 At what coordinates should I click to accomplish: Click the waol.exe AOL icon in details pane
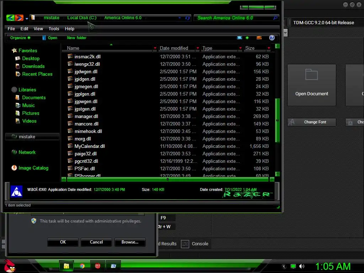pos(16,191)
